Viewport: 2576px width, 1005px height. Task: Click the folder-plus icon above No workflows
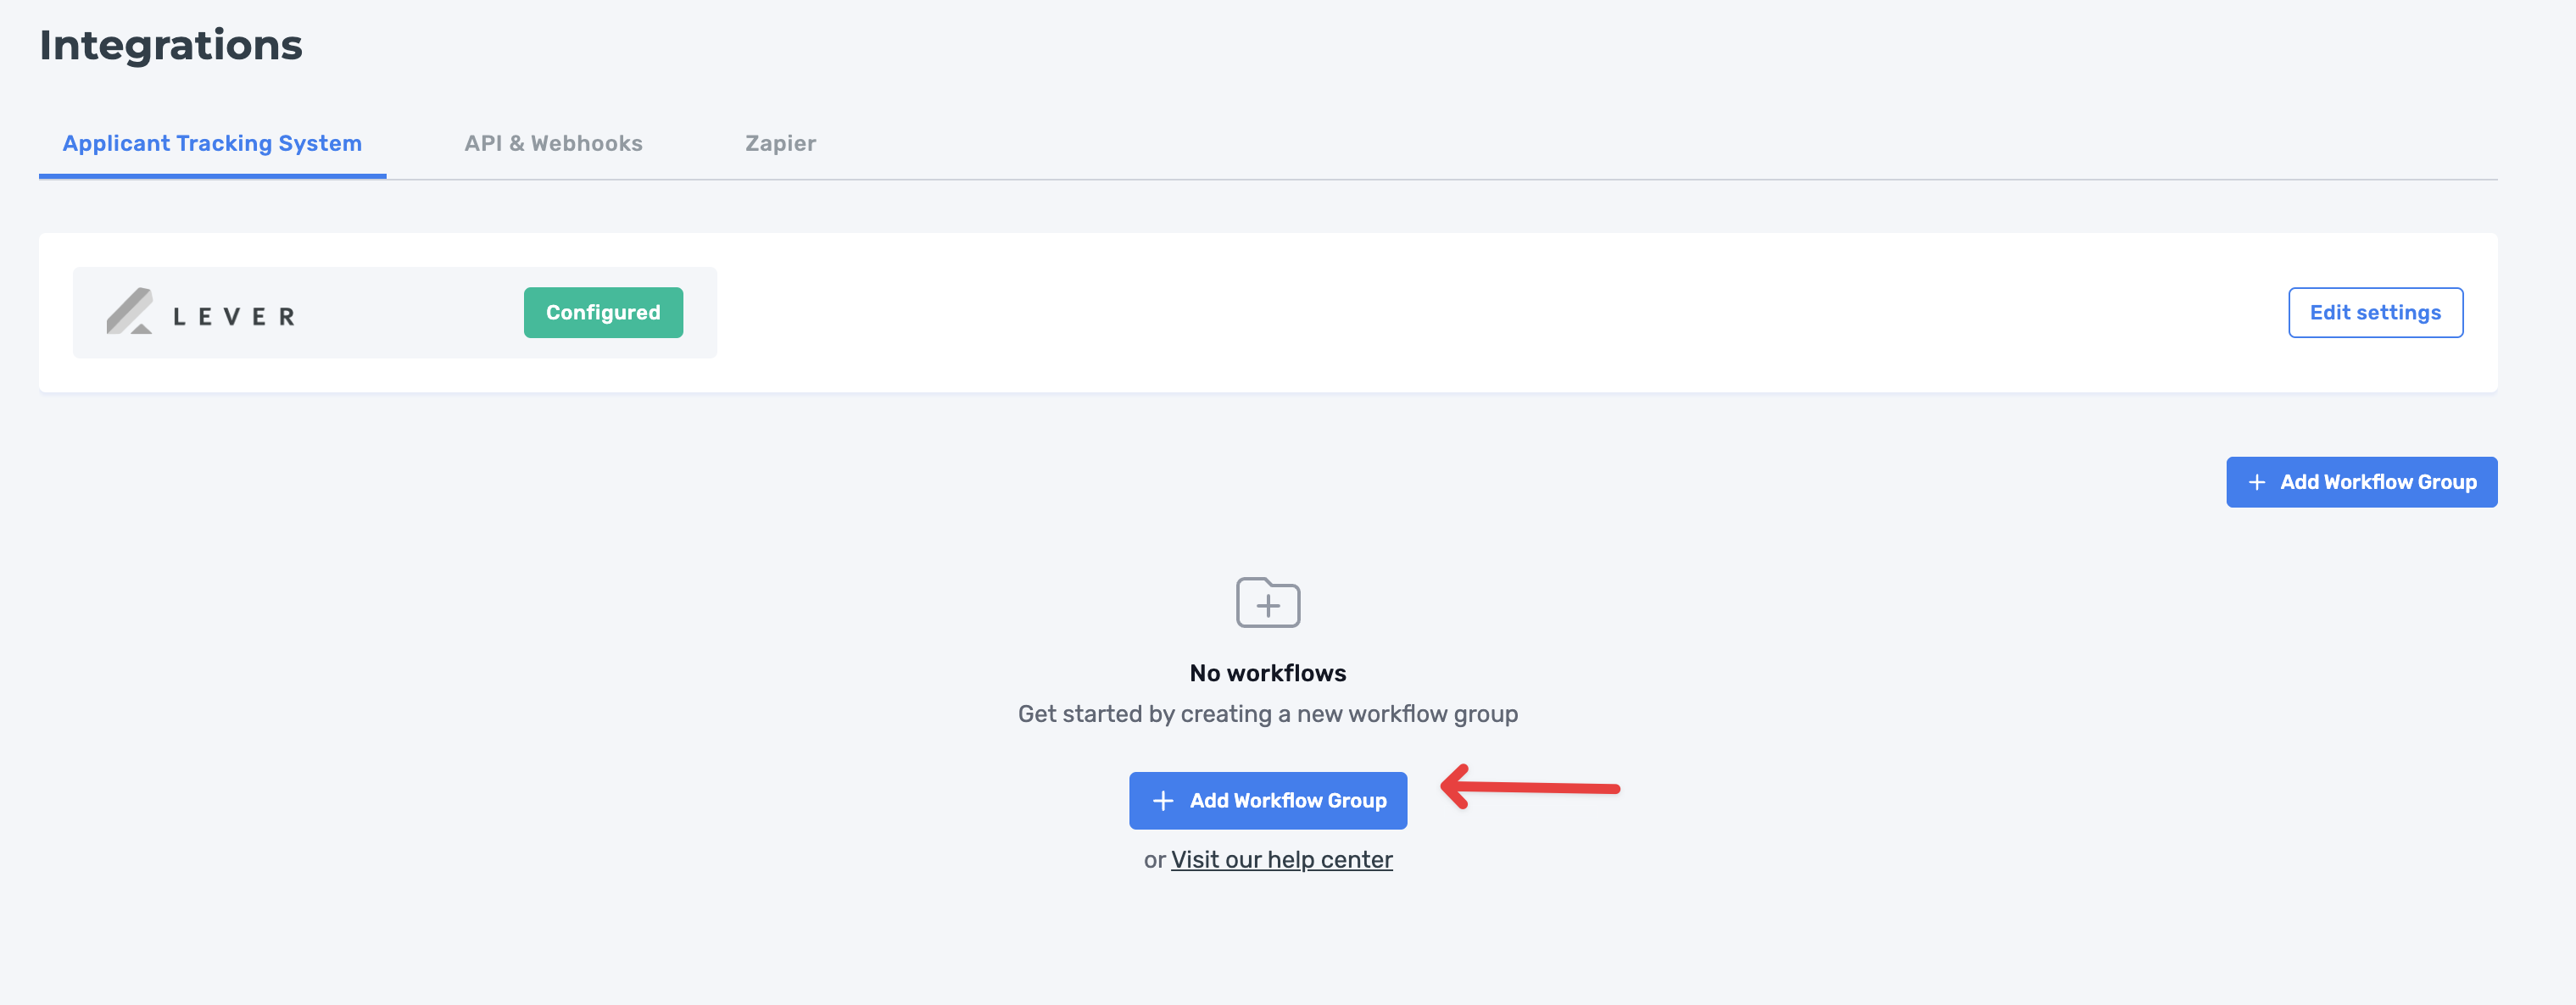coord(1268,602)
